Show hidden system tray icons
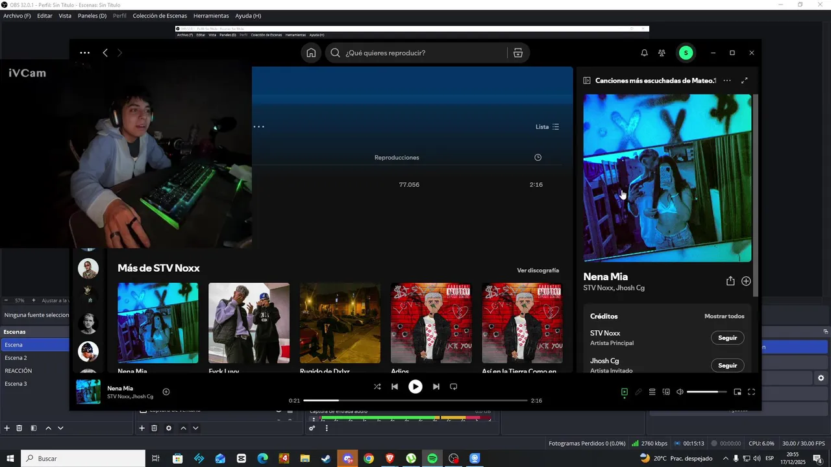This screenshot has width=831, height=467. pyautogui.click(x=726, y=459)
